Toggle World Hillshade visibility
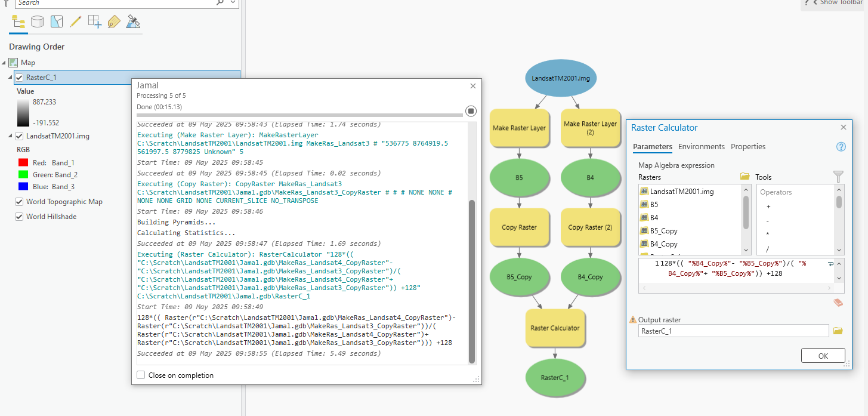Image resolution: width=868 pixels, height=416 pixels. click(20, 216)
